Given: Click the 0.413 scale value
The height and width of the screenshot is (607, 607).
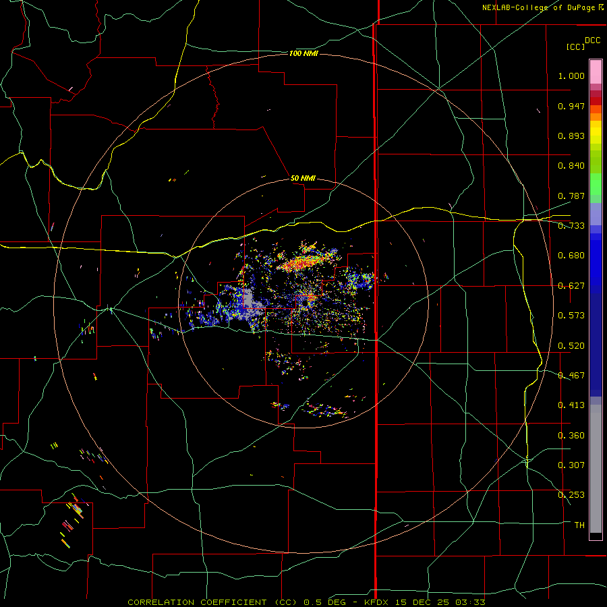Looking at the screenshot, I should tap(571, 405).
